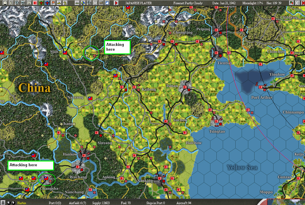The image size is (305, 205).
Task: Click the 'Aircraft: 94' status entry
Action: 184,203
